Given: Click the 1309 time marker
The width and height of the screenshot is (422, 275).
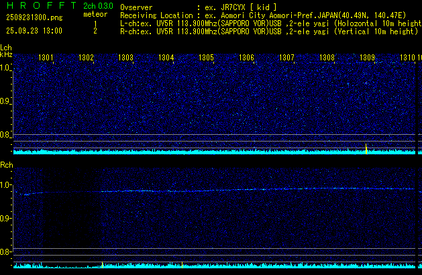Looking at the screenshot, I should coord(367,58).
